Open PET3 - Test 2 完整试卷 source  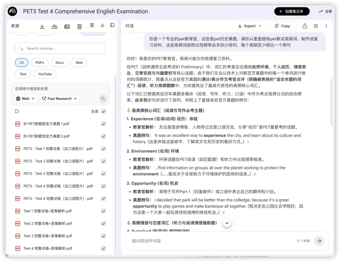pos(58,161)
